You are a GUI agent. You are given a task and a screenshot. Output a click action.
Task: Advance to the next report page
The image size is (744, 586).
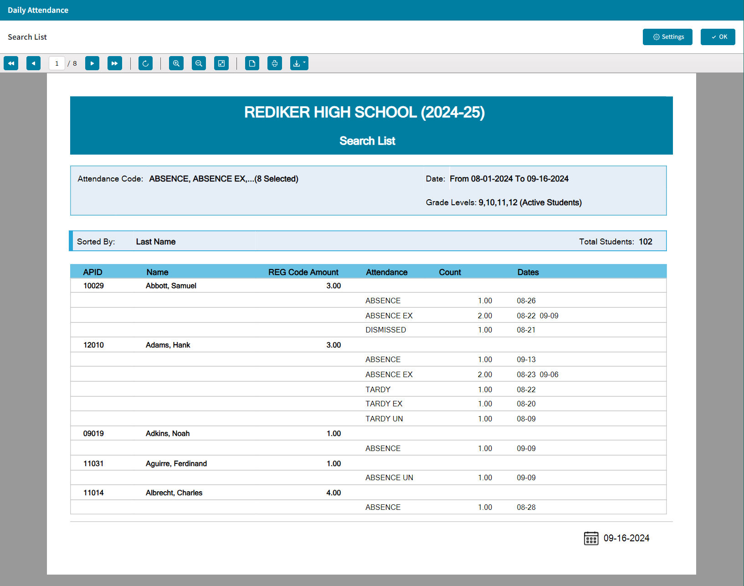point(92,63)
